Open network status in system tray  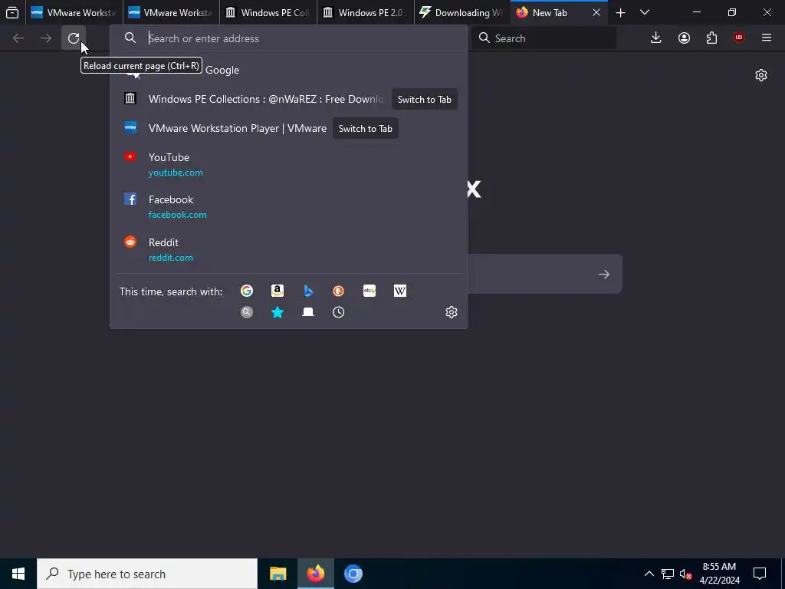click(x=668, y=574)
